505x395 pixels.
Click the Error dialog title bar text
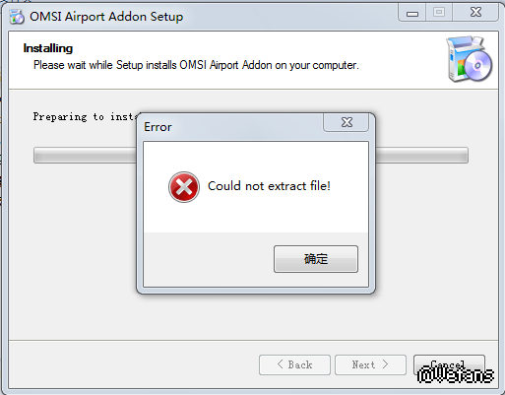(x=158, y=127)
